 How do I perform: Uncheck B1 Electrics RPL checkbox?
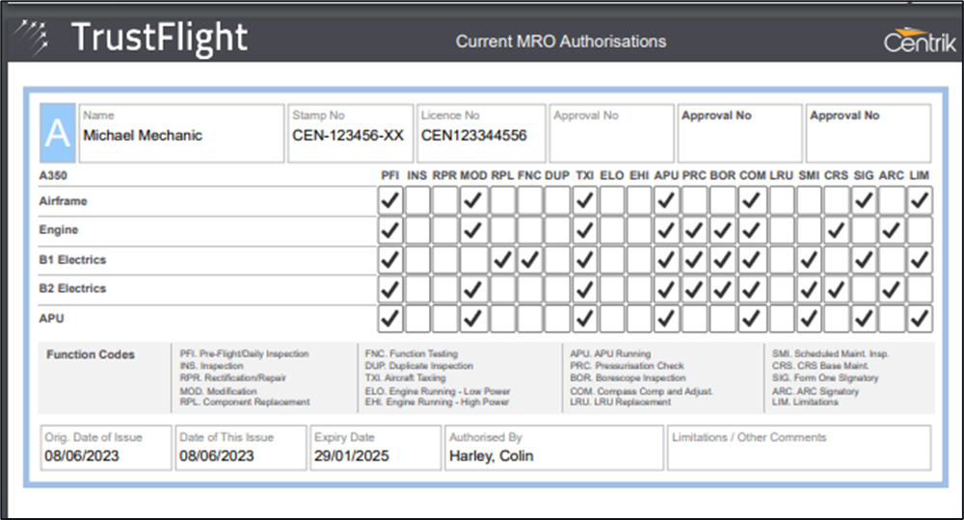501,260
